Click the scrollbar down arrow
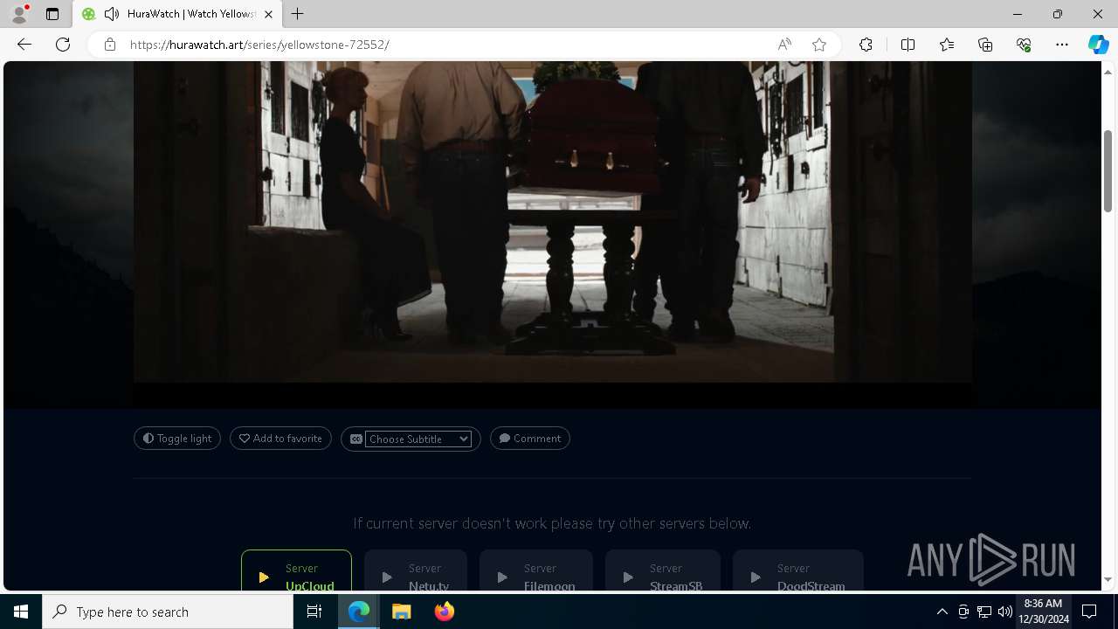 [1108, 580]
